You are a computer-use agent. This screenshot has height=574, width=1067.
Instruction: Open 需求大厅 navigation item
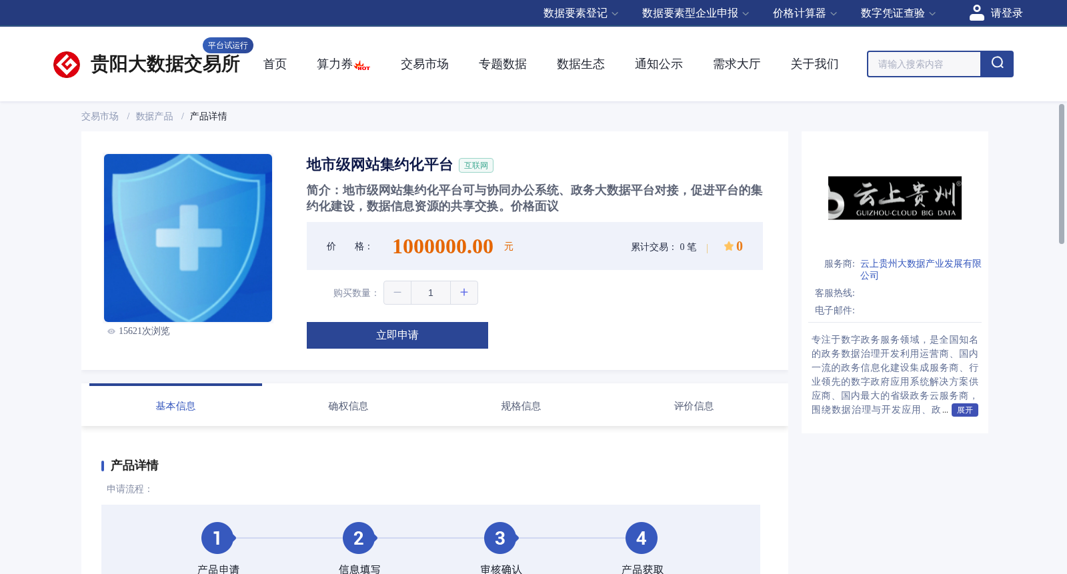[737, 64]
